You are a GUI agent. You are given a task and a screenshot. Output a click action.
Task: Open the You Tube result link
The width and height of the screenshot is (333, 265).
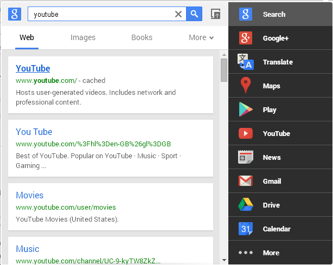[x=34, y=132]
